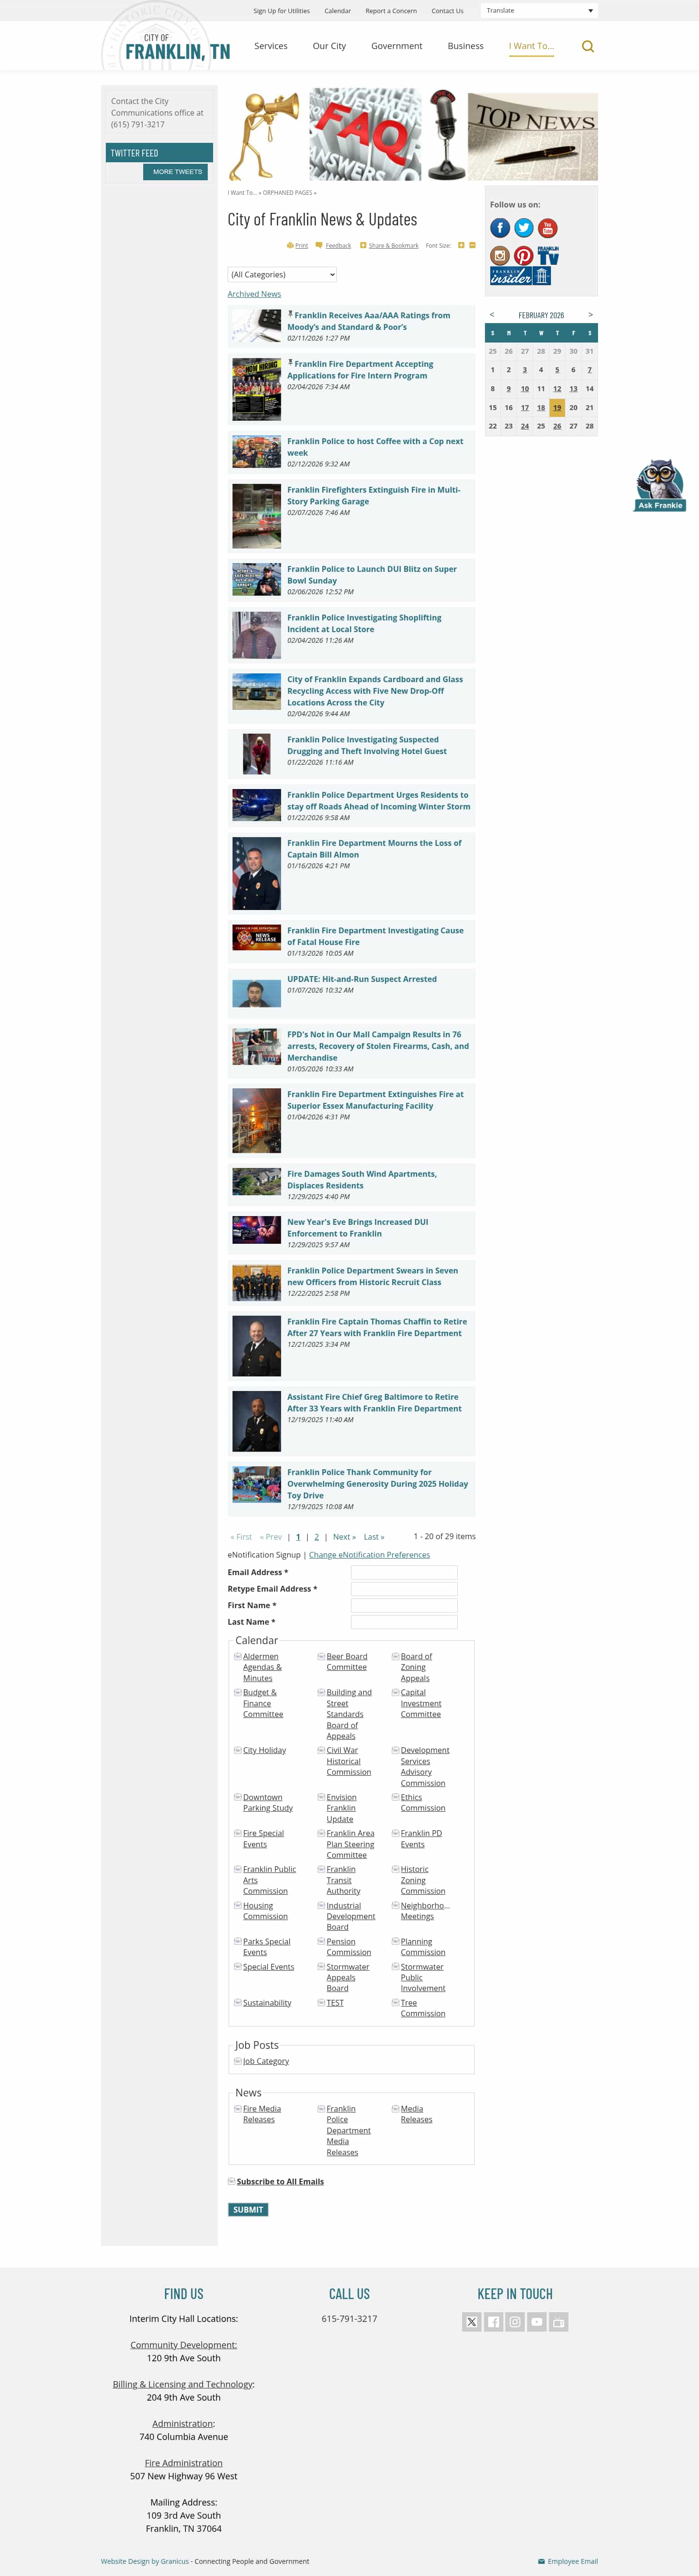
Task: Open the YouTube follow icon
Action: pos(547,228)
